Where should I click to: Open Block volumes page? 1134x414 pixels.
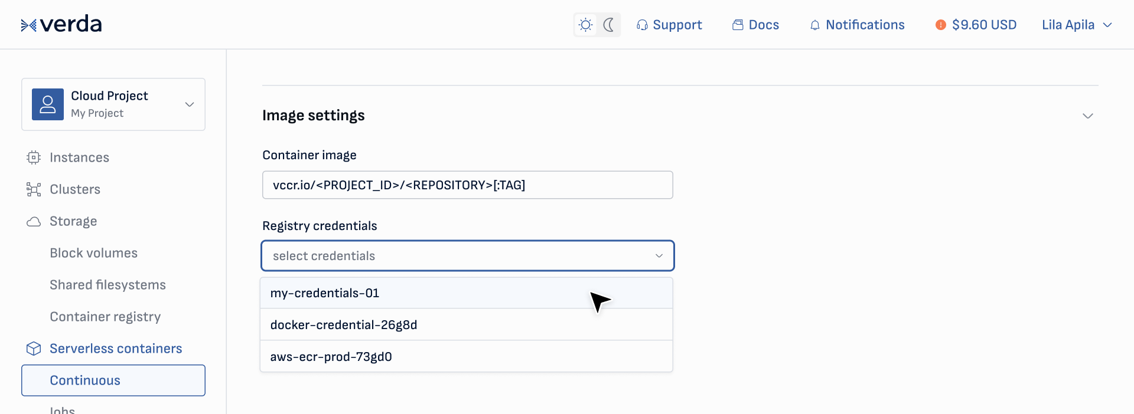click(93, 253)
